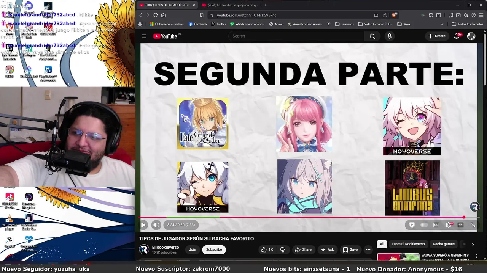
Task: Start voice search with the microphone icon
Action: 389,36
